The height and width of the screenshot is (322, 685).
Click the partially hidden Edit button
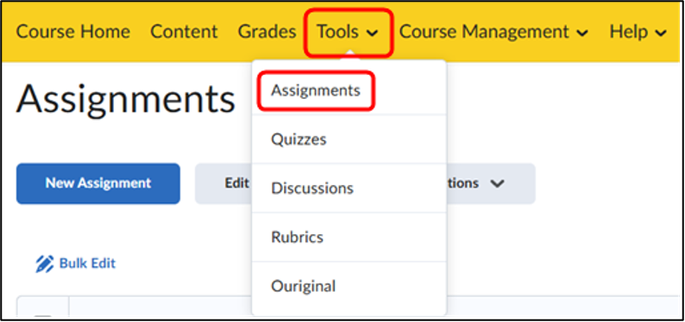tap(223, 183)
